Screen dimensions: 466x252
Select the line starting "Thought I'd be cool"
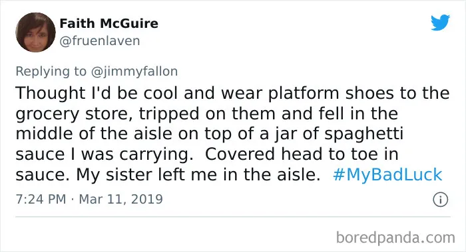(232, 93)
